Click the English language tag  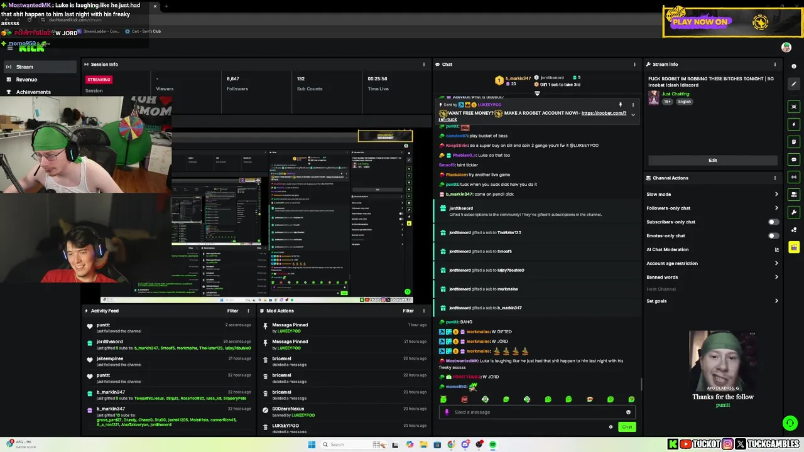(684, 102)
